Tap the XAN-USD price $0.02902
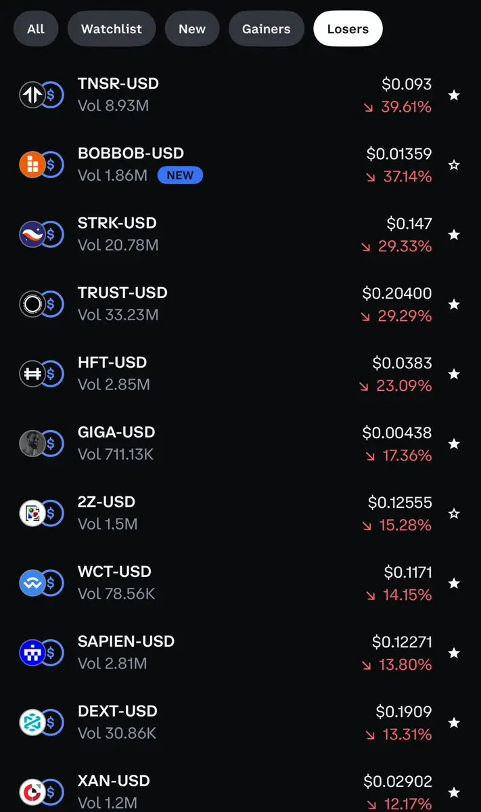Image resolution: width=481 pixels, height=812 pixels. [x=397, y=782]
